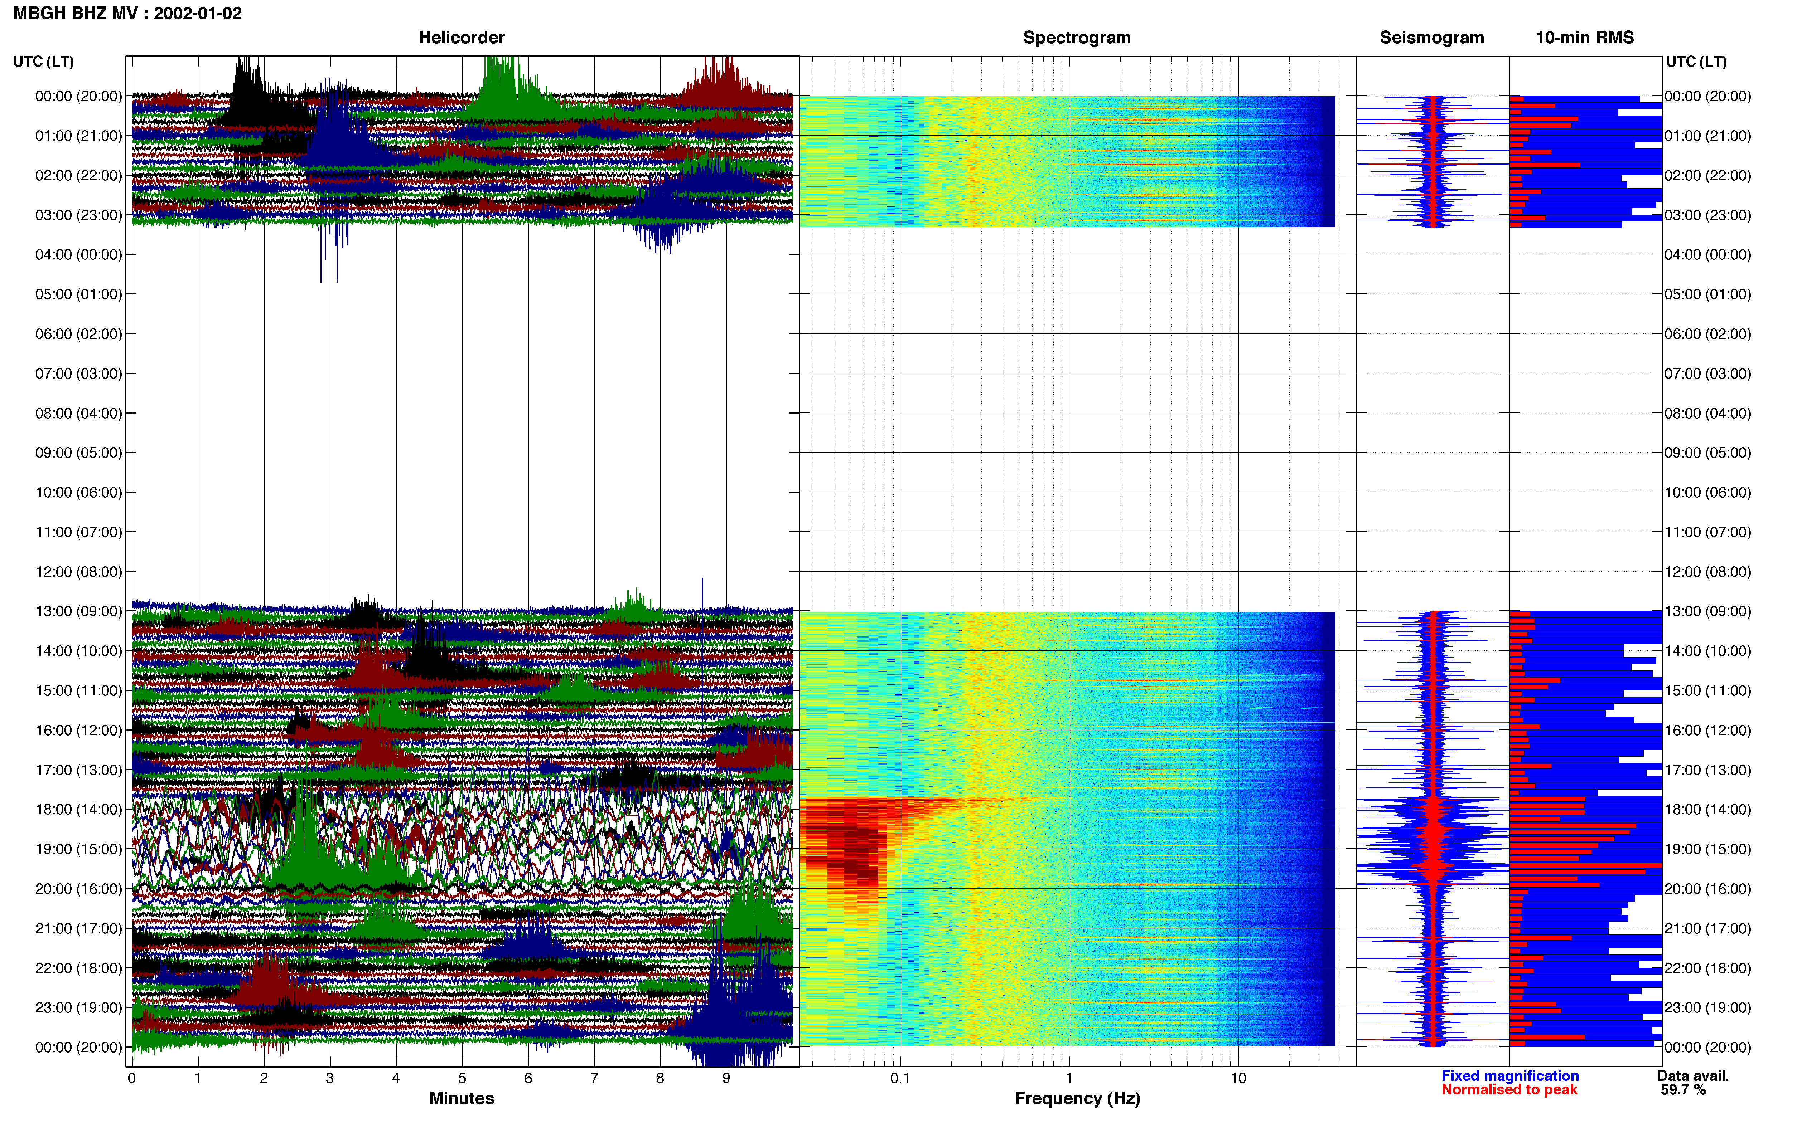Click left axis label 14:00 (10:00)
1797x1123 pixels.
[79, 651]
